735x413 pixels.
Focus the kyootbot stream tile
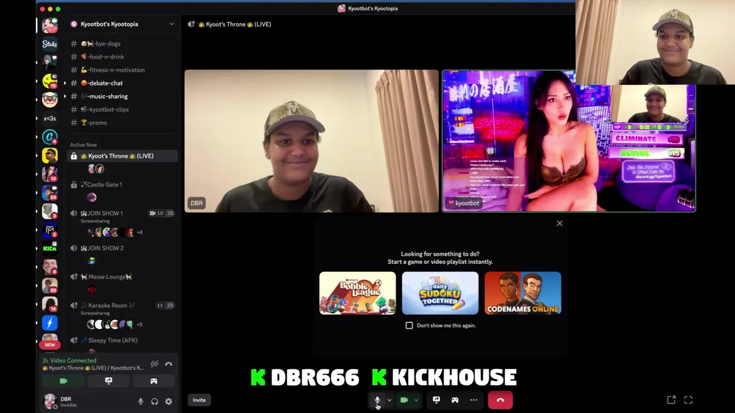coord(568,141)
